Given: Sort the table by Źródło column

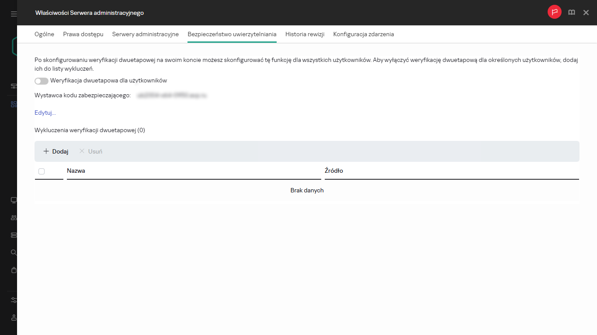Looking at the screenshot, I should [x=334, y=171].
